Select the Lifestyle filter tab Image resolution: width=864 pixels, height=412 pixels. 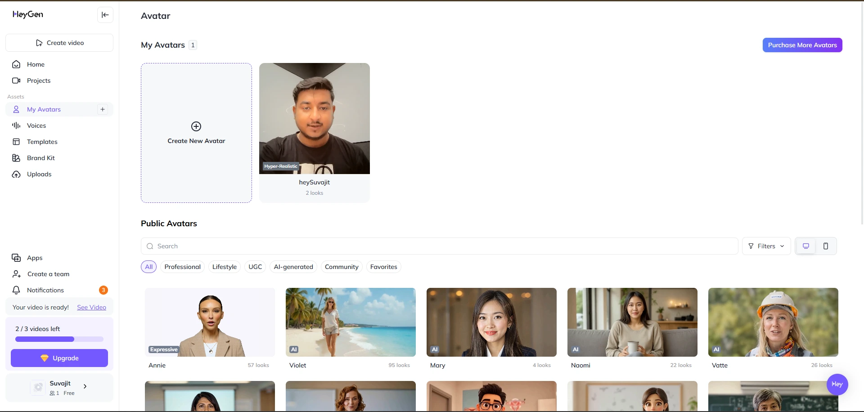(x=225, y=267)
